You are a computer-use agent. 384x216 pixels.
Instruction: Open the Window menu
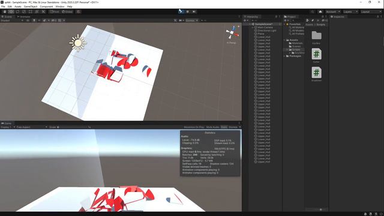pos(60,7)
